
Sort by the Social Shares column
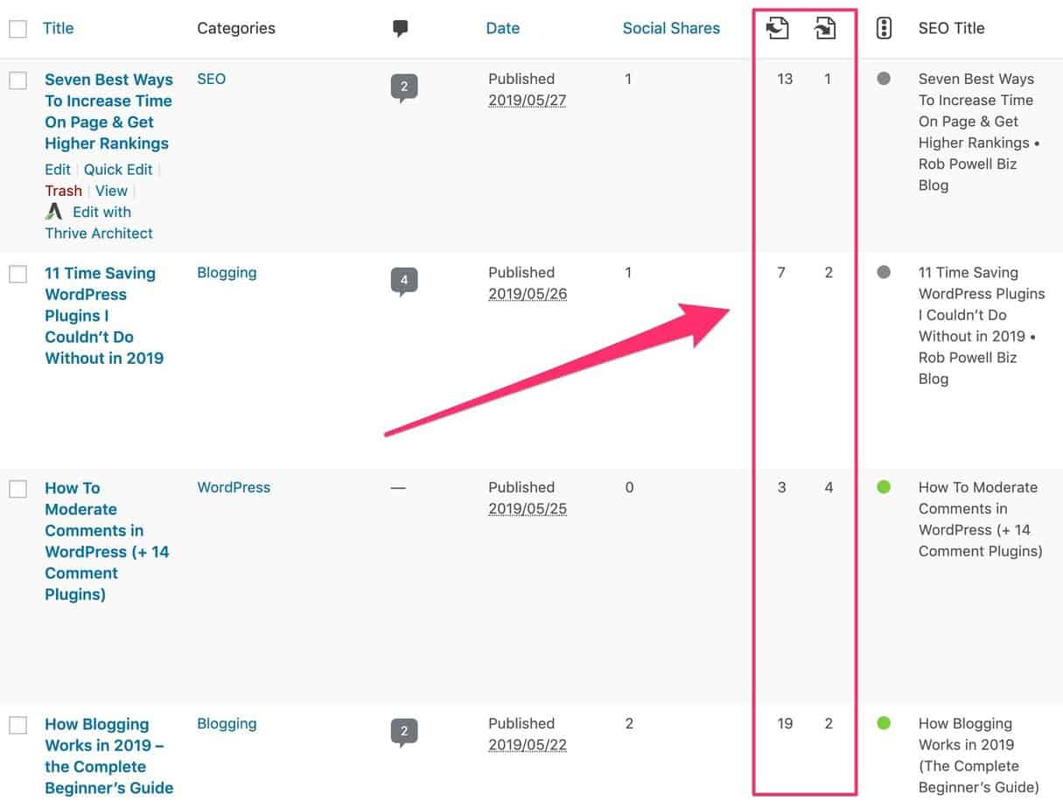[x=671, y=27]
